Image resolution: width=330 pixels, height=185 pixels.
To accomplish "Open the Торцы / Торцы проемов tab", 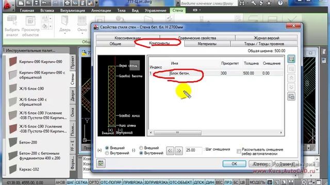I will click(264, 44).
